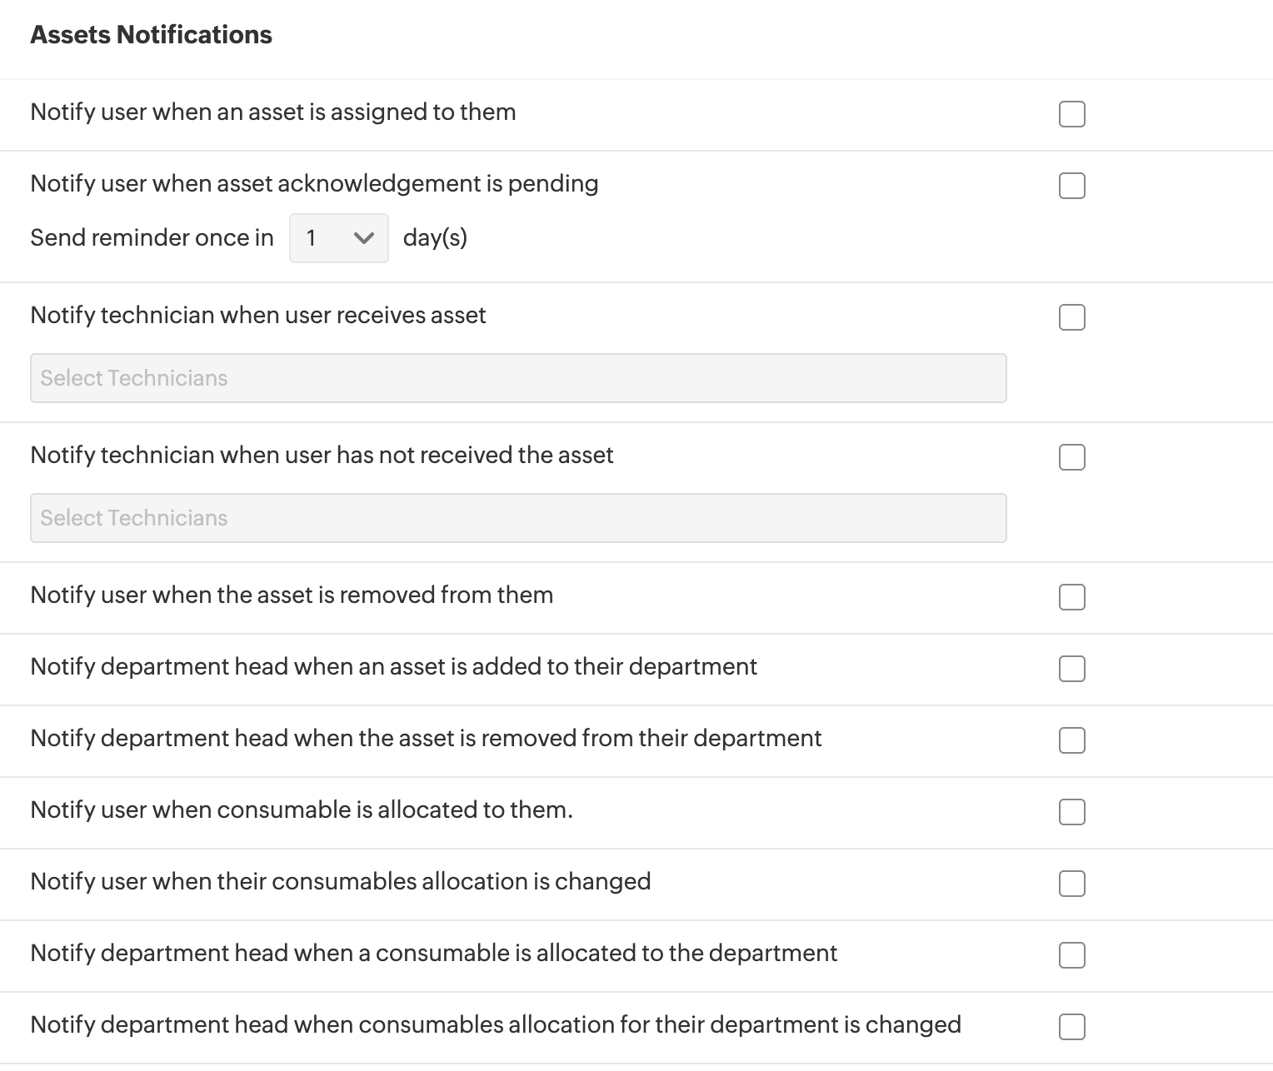This screenshot has width=1273, height=1071.
Task: Click 'Notify user when an asset is assigned' label
Action: [272, 112]
